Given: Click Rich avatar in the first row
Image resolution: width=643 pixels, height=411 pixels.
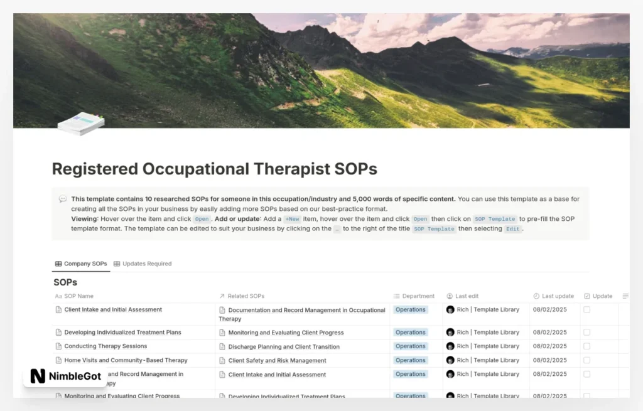Looking at the screenshot, I should 450,309.
